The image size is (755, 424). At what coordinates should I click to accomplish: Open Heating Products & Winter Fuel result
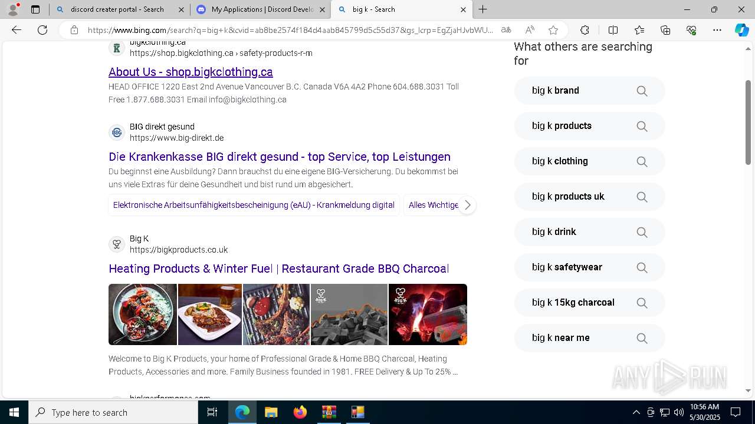click(x=279, y=269)
